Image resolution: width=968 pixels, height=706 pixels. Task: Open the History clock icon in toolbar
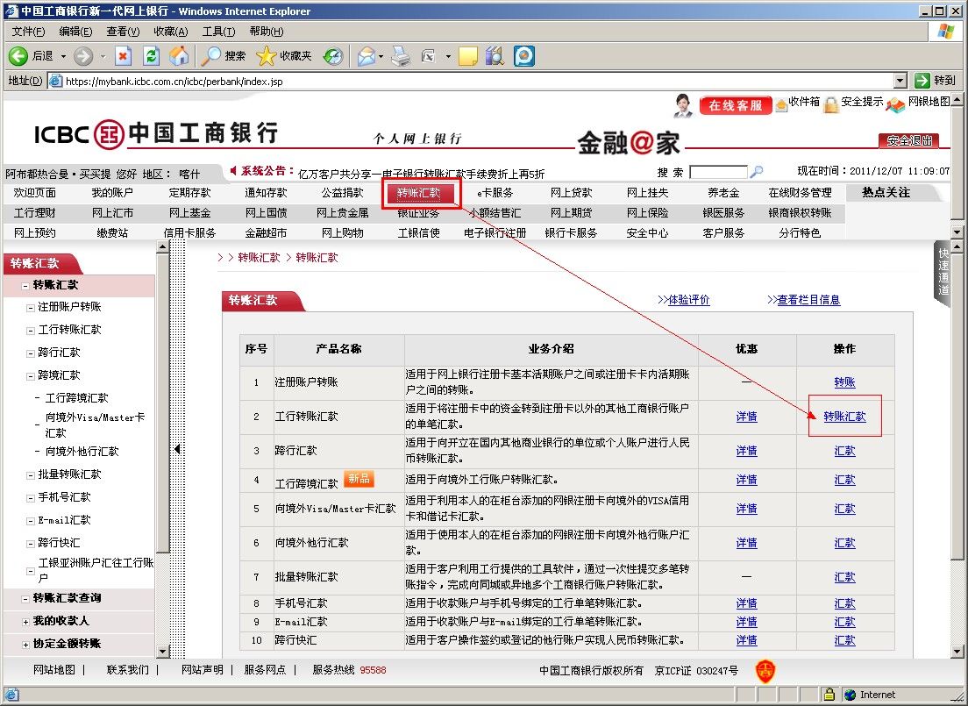(333, 56)
